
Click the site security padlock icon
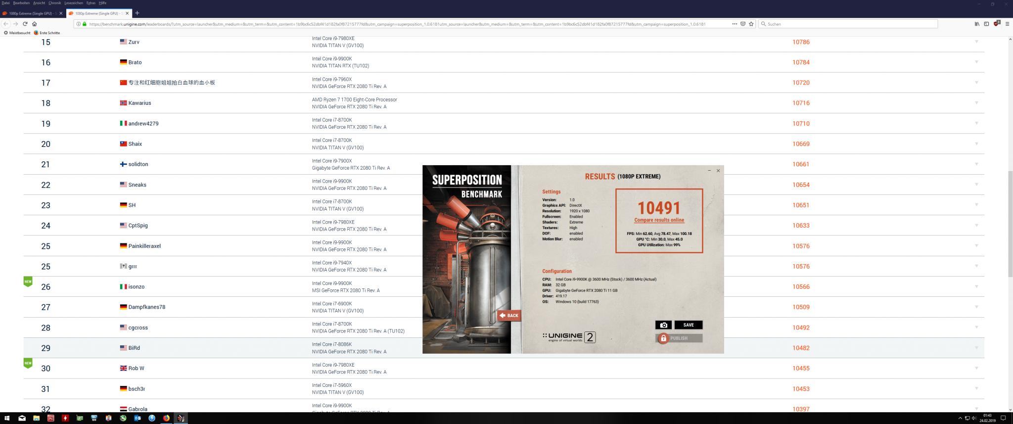point(85,24)
